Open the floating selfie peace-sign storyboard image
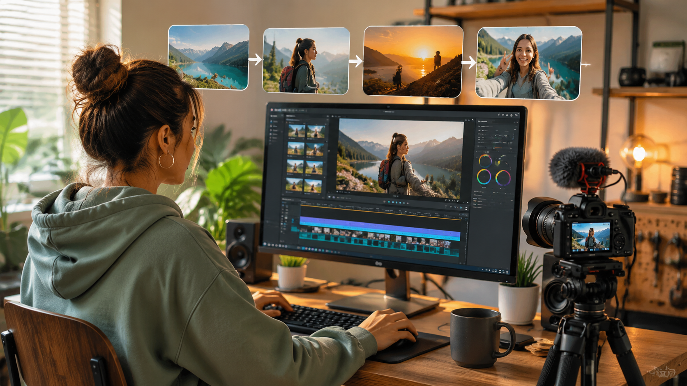Image resolution: width=687 pixels, height=386 pixels. 529,63
